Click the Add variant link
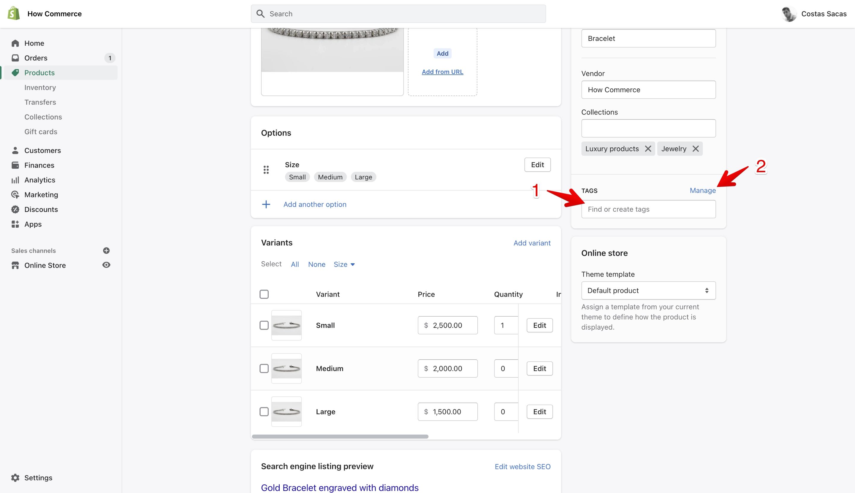Screen dimensions: 855x493 [x=532, y=243]
